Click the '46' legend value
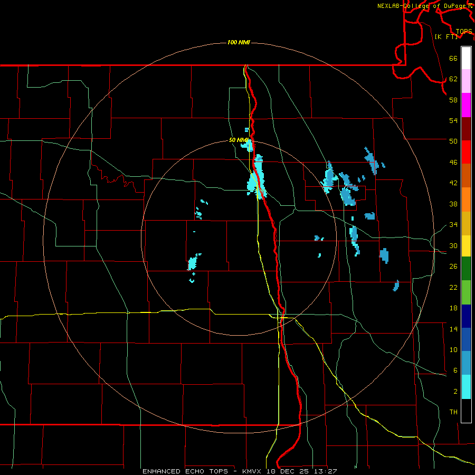This screenshot has width=475, height=475. [453, 163]
